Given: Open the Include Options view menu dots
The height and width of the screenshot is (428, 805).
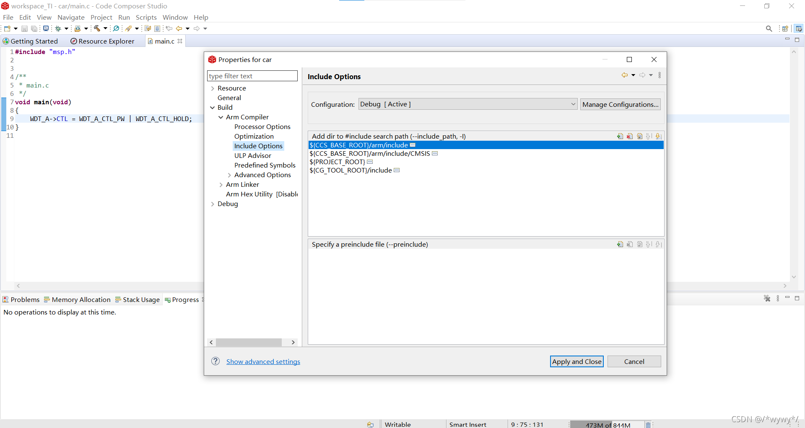Looking at the screenshot, I should pos(660,75).
